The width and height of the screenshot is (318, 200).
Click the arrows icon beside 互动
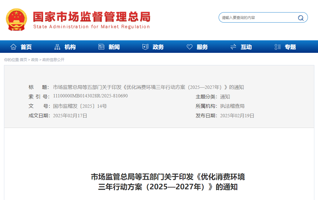(233, 47)
